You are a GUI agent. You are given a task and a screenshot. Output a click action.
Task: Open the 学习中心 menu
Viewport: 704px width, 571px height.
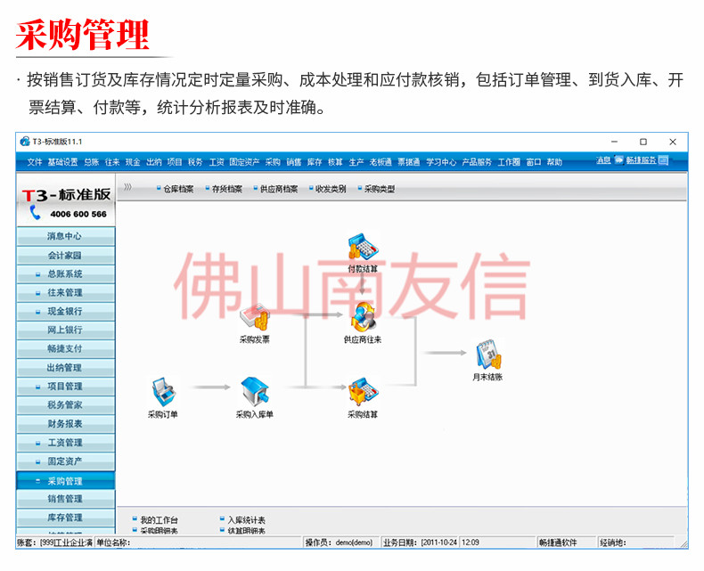(x=441, y=162)
